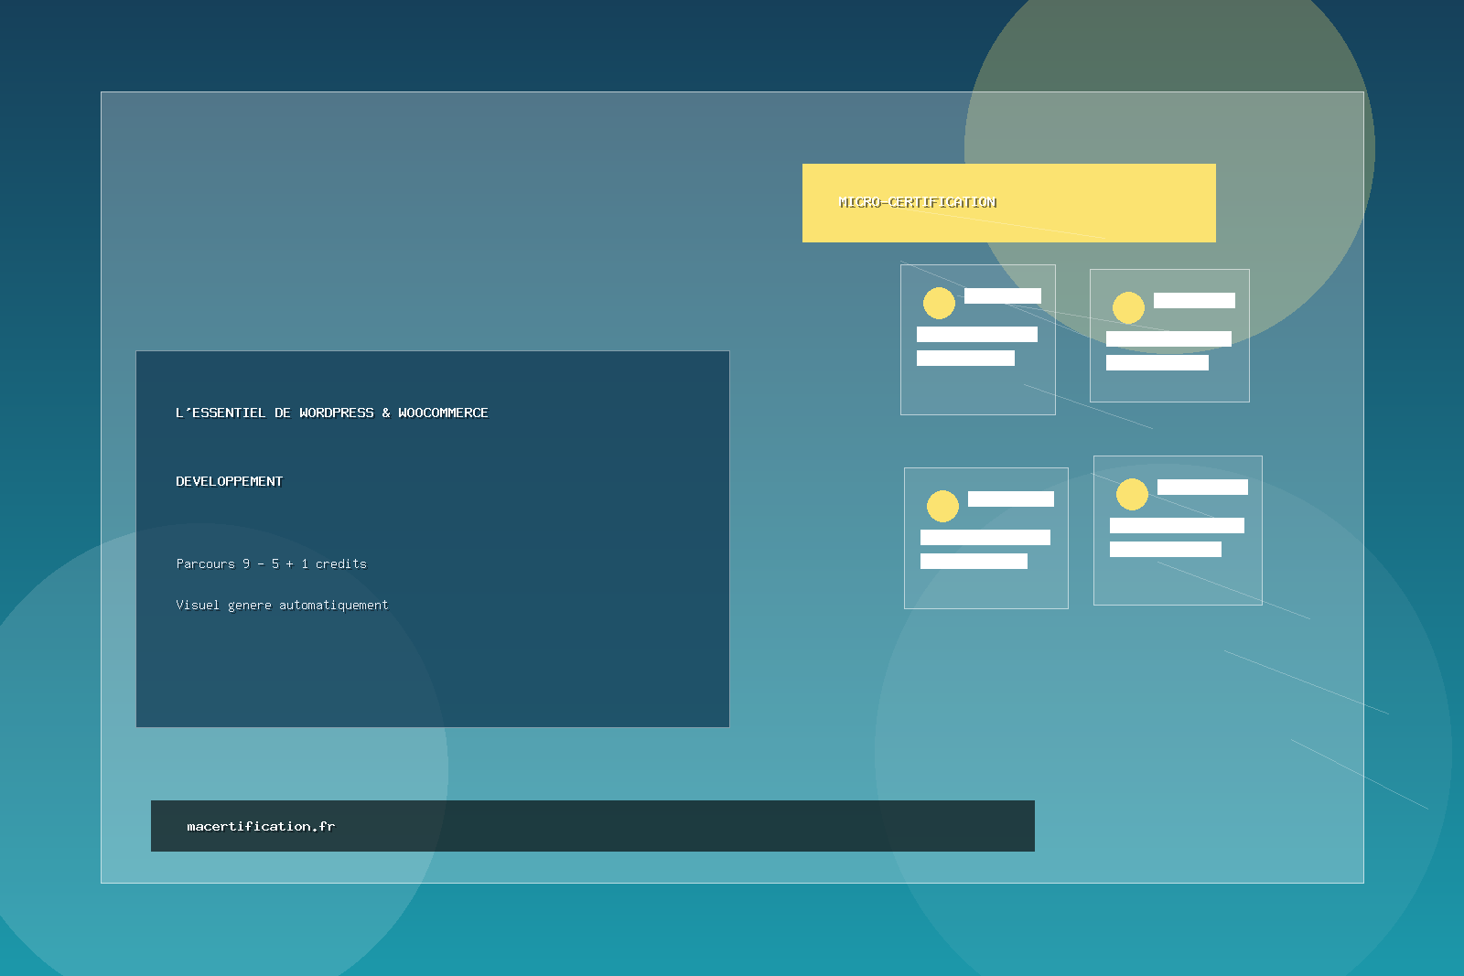Click the 'Visuel genere automatiquement' caption
The image size is (1464, 976).
point(282,605)
